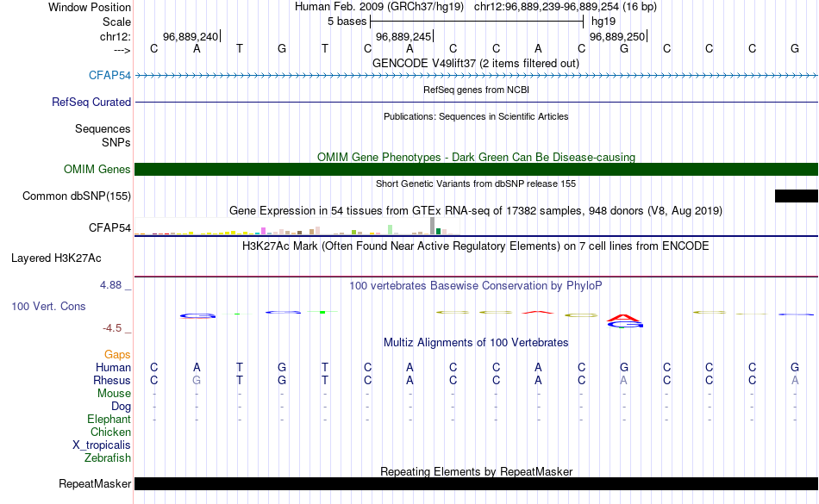This screenshot has width=819, height=504.
Task: Click the Window Position label
Action: point(90,7)
